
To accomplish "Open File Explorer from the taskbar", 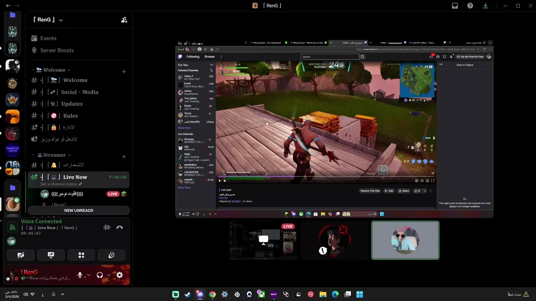I will [x=323, y=294].
